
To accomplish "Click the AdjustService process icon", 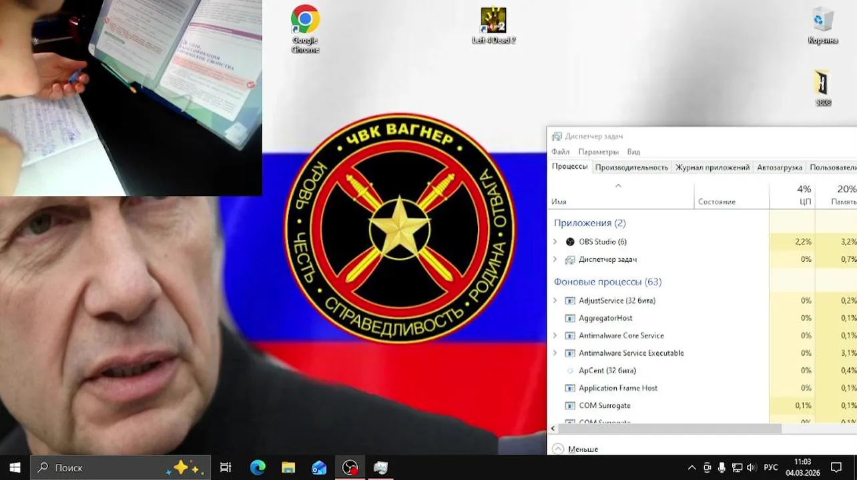I will click(570, 301).
